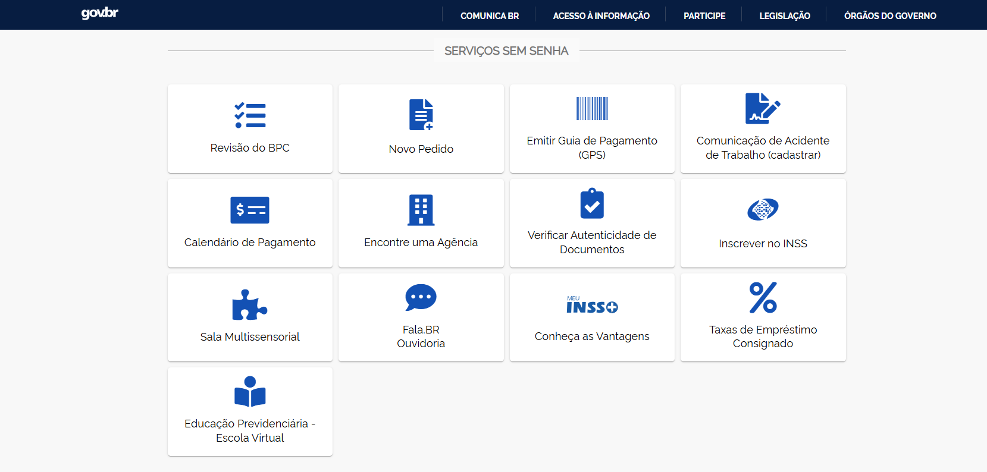Viewport: 987px width, 472px height.
Task: Select the signed document icon for Acidente de Trabalho
Action: [x=763, y=108]
